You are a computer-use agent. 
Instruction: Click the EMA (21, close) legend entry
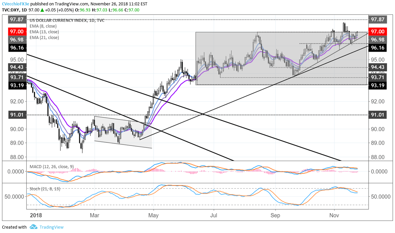[44, 38]
